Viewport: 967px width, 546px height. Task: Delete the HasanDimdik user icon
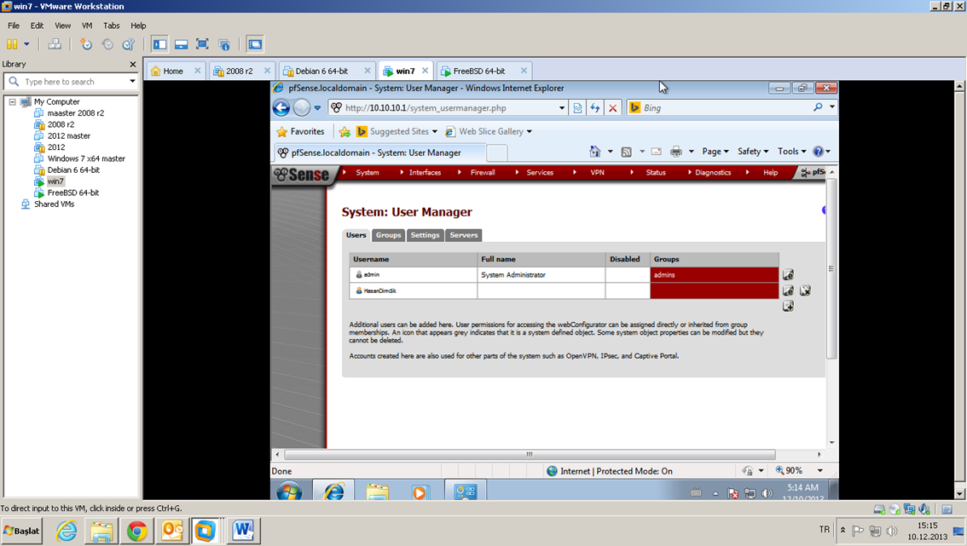(x=806, y=290)
